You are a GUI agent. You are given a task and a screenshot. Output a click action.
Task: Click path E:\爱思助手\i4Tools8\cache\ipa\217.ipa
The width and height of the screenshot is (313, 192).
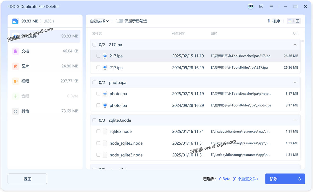click(240, 56)
